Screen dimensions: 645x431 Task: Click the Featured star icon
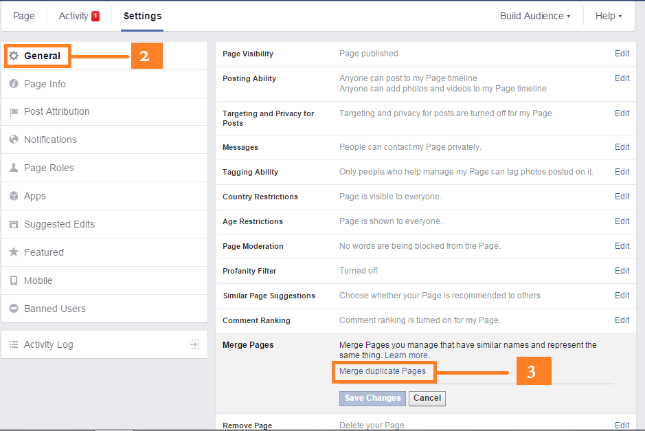click(x=14, y=252)
